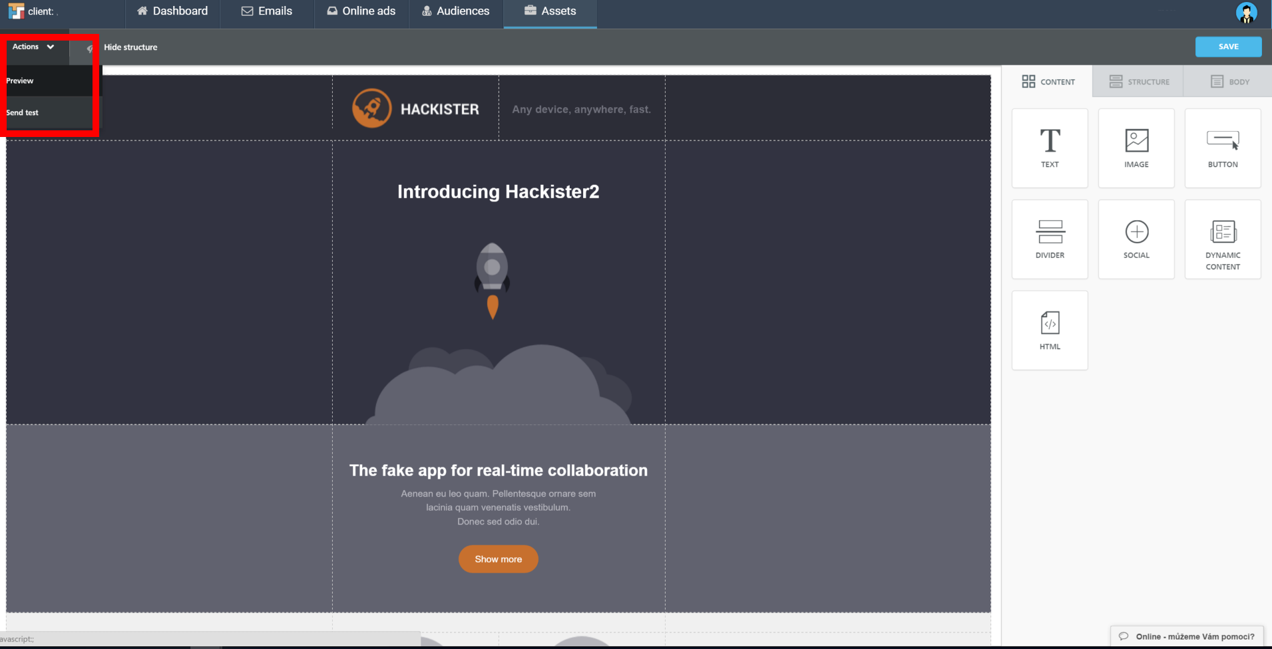The image size is (1272, 649).
Task: Select the Button content block
Action: [1223, 148]
